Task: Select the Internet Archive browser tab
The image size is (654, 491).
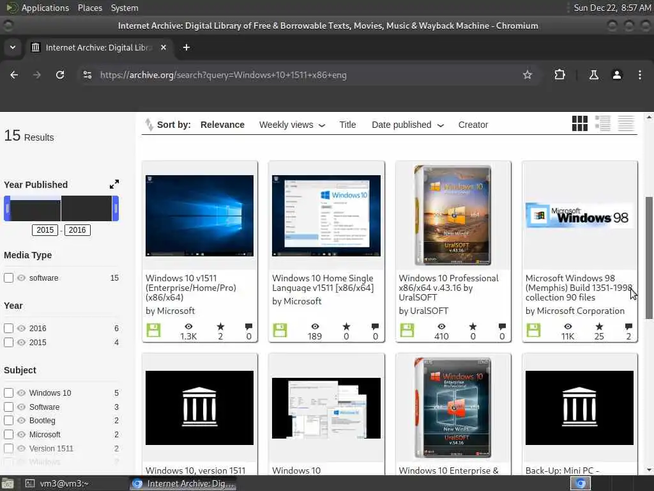Action: (x=99, y=47)
